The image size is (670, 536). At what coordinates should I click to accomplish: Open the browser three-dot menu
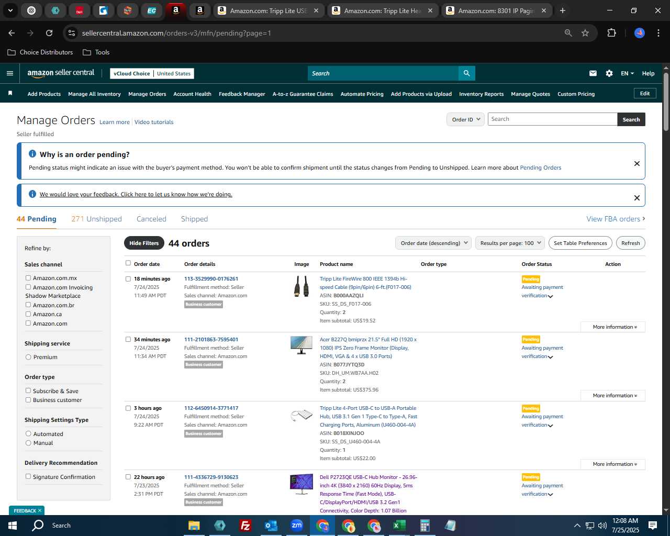pyautogui.click(x=658, y=33)
